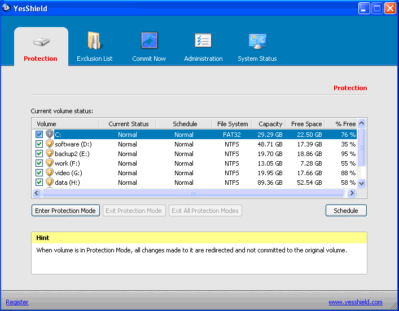
Task: Sort by the Schedule column header
Action: pos(184,124)
